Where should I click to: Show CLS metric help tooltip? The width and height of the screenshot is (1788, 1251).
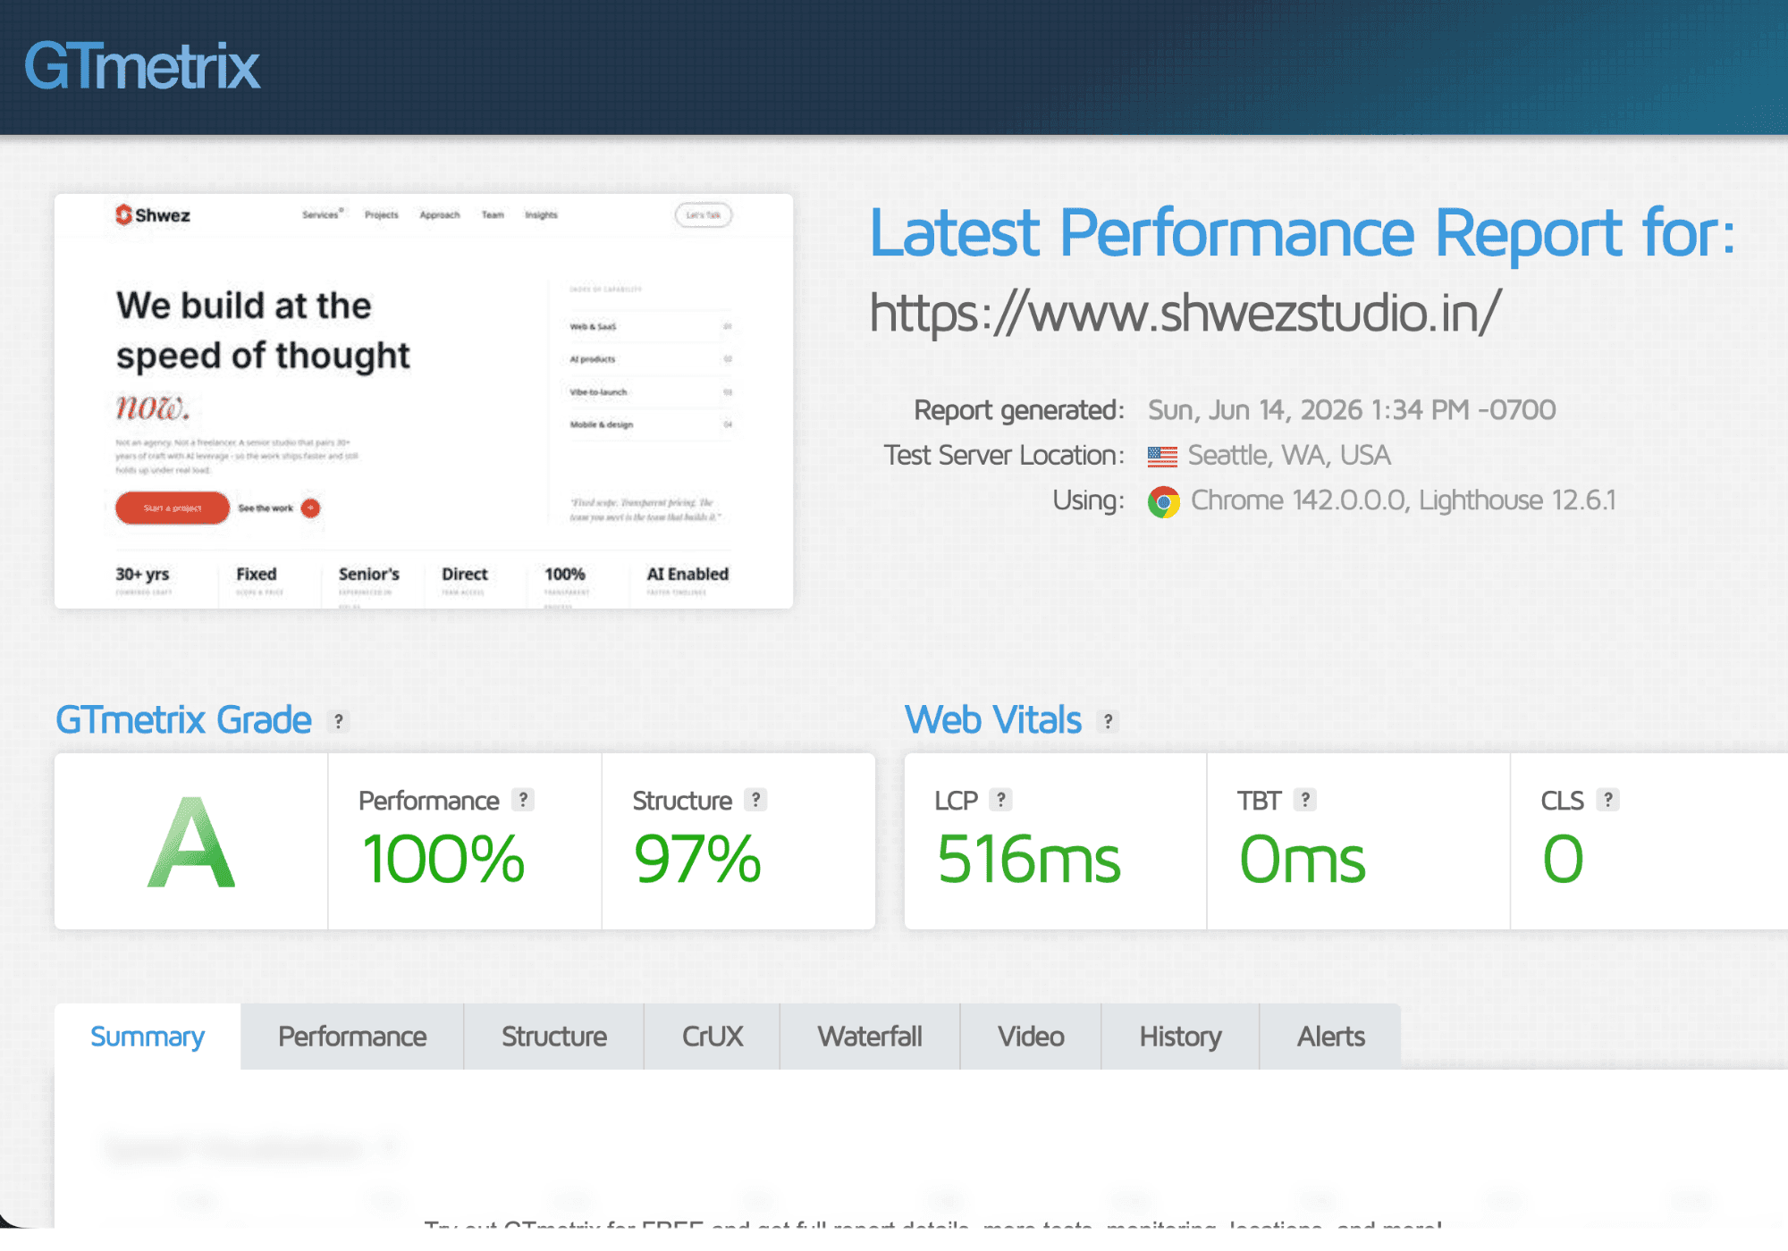[x=1608, y=800]
